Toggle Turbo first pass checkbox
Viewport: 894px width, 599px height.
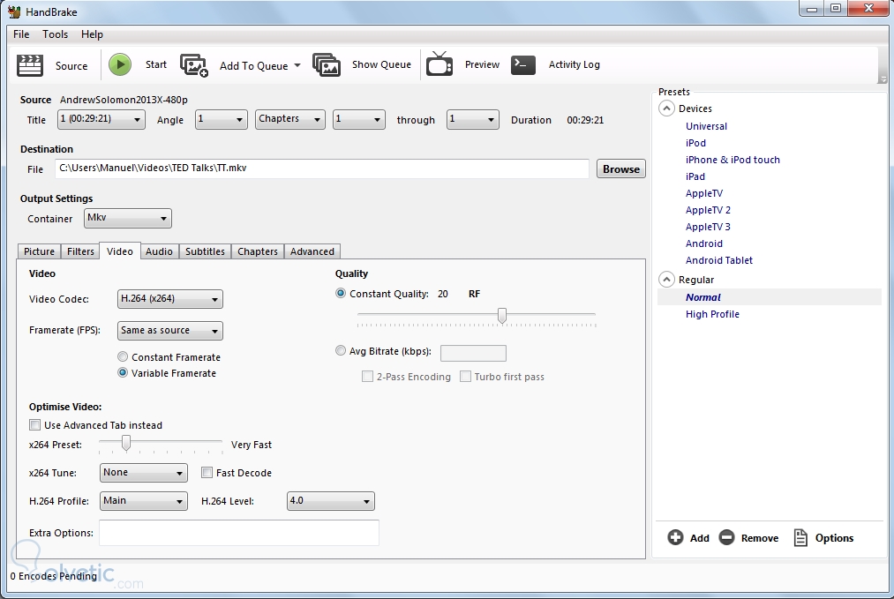[465, 376]
